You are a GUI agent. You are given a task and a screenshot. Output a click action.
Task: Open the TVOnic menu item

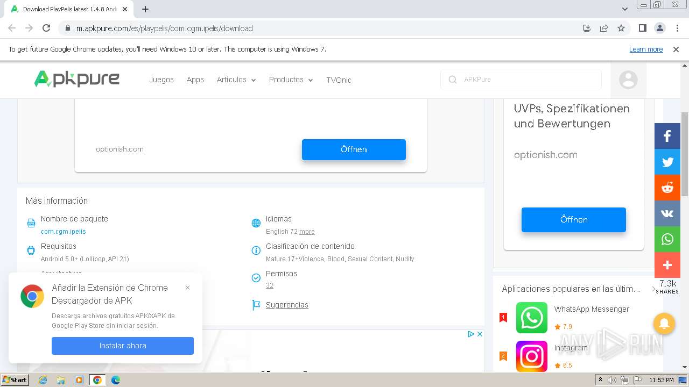pos(339,80)
